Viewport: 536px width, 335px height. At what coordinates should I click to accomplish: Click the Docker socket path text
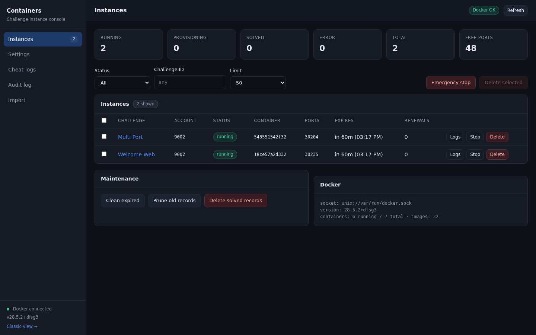point(366,203)
